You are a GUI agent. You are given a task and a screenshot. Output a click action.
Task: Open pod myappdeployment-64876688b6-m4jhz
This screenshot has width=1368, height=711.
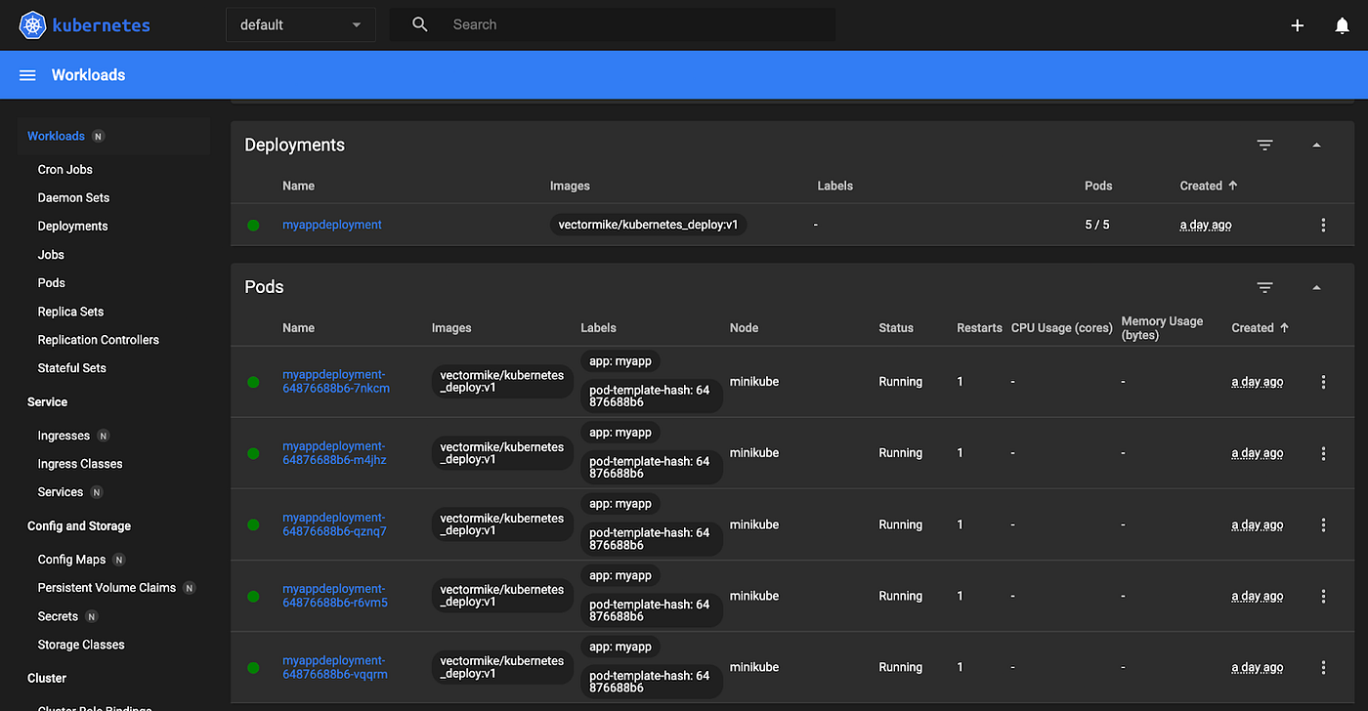[335, 453]
